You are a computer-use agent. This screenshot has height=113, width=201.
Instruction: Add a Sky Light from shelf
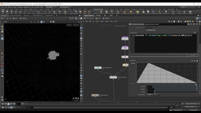point(144,12)
